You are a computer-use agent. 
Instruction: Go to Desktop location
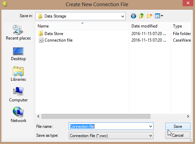click(18, 54)
